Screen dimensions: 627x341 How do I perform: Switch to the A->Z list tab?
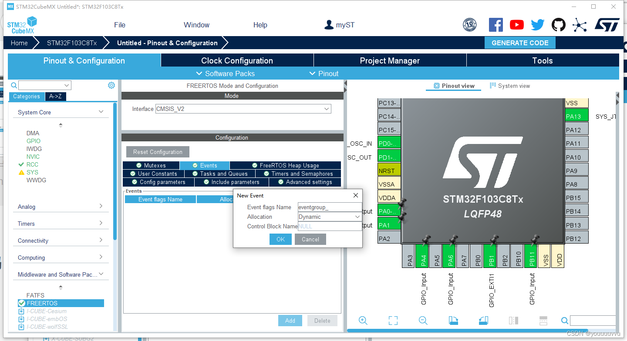[x=55, y=97]
